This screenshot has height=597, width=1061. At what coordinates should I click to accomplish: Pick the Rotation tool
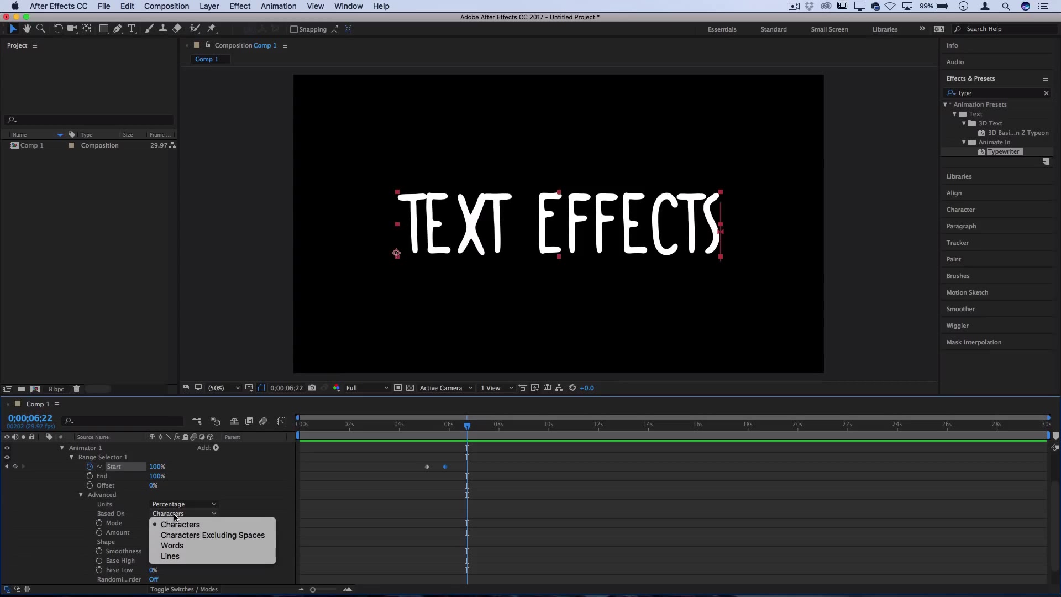(58, 29)
